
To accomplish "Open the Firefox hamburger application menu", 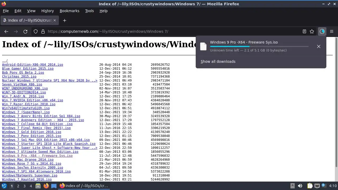I will (x=332, y=31).
